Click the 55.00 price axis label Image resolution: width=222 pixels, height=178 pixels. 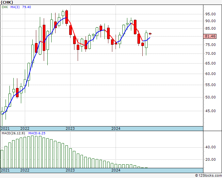(x=210, y=85)
